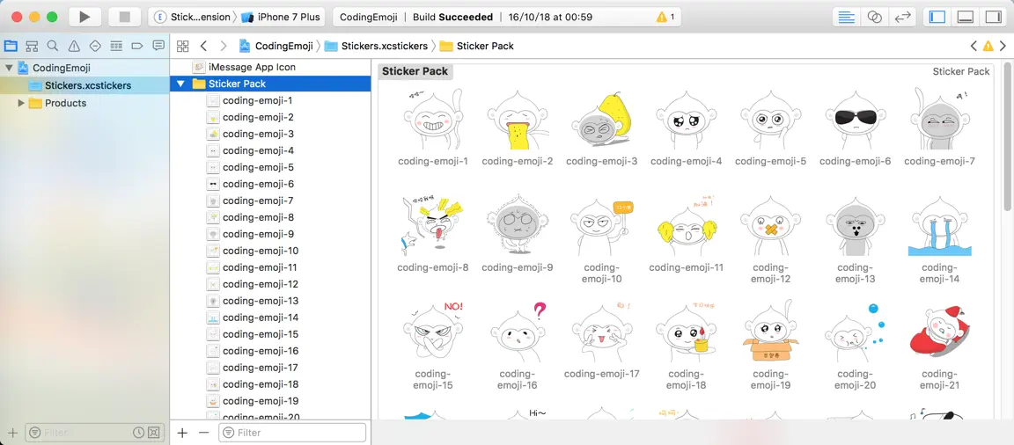The height and width of the screenshot is (445, 1014).
Task: Click the jump bar warning icon
Action: [988, 46]
